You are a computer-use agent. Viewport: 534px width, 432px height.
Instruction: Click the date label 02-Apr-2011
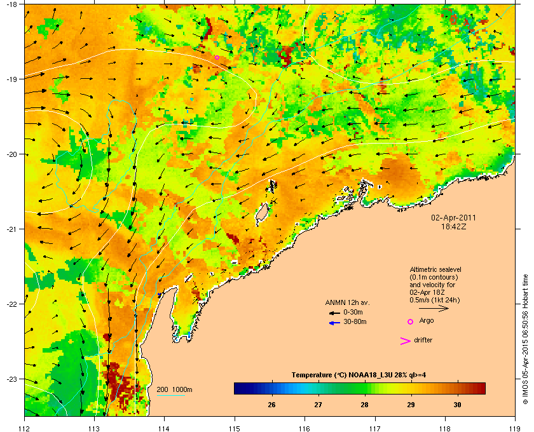[x=453, y=217]
